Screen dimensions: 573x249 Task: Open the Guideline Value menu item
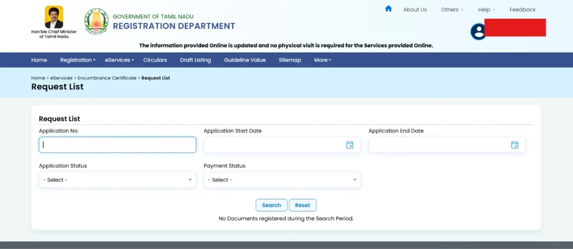click(x=245, y=60)
